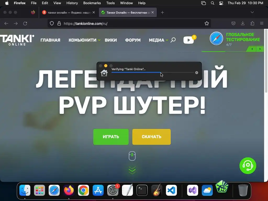Open the Firefox downloads panel

point(243,23)
